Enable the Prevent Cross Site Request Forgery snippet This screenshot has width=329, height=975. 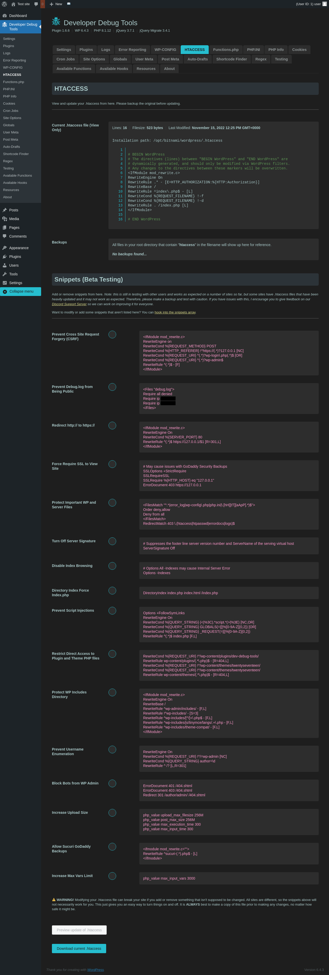coord(112,335)
